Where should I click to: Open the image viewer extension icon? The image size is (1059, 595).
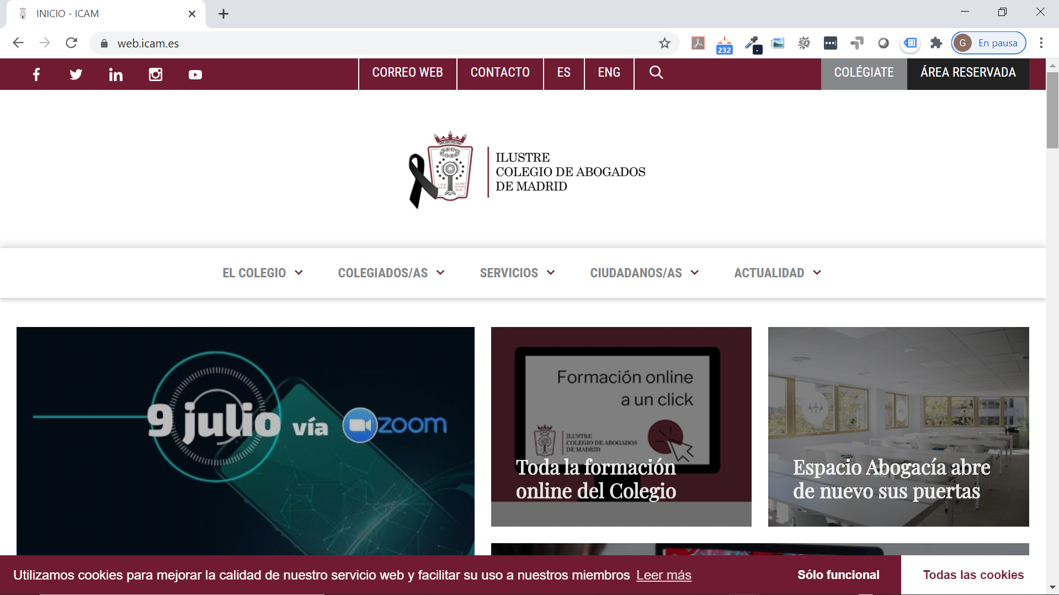pos(778,43)
